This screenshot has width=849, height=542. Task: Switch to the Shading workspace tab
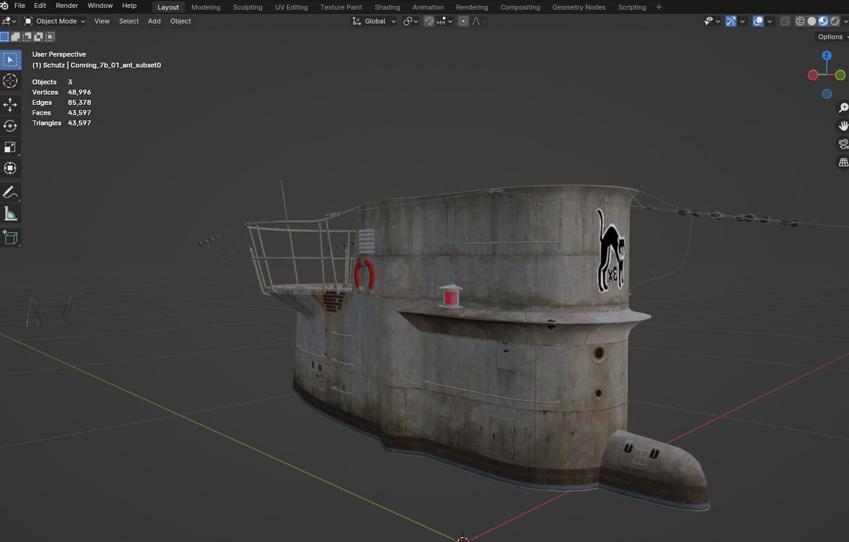(x=387, y=7)
